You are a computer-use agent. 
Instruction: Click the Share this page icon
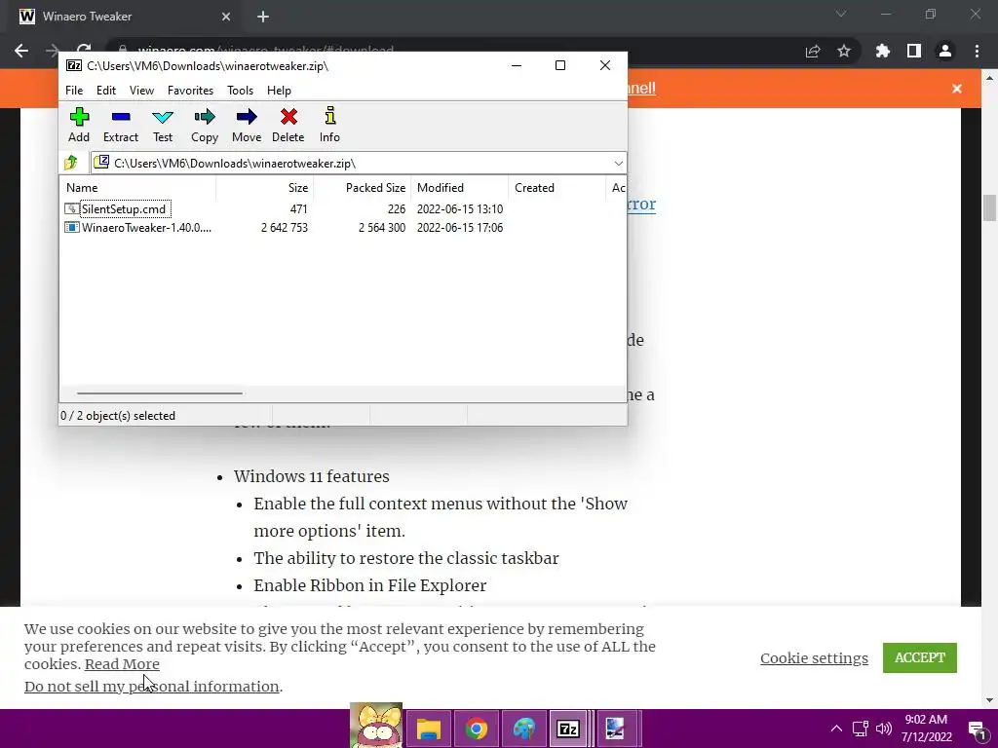(813, 51)
